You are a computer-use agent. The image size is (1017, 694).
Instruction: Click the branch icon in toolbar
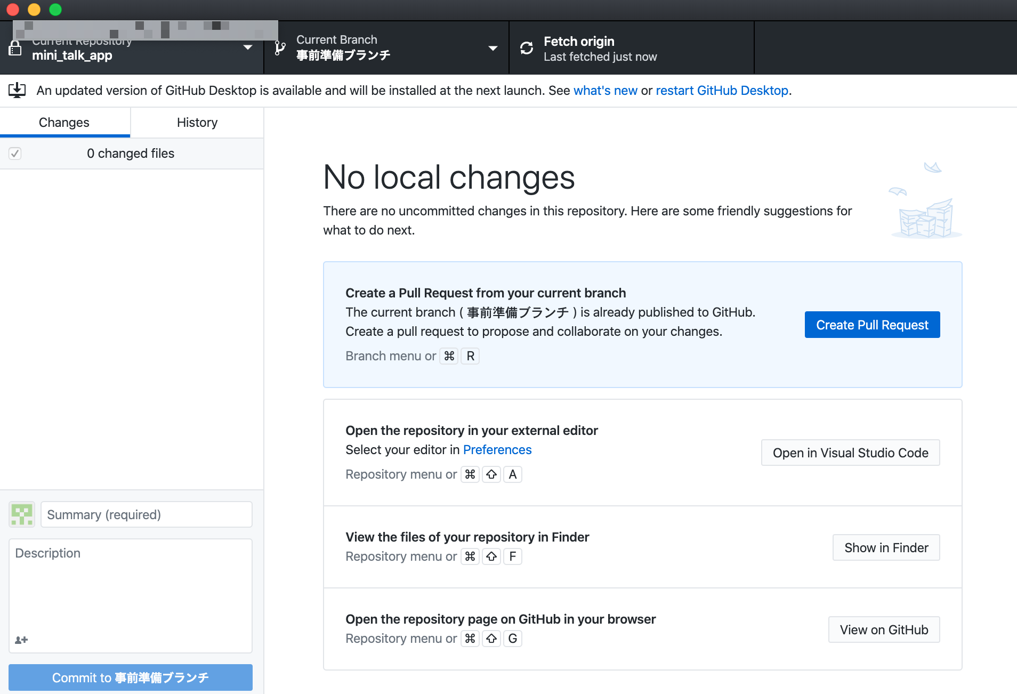[x=280, y=48]
